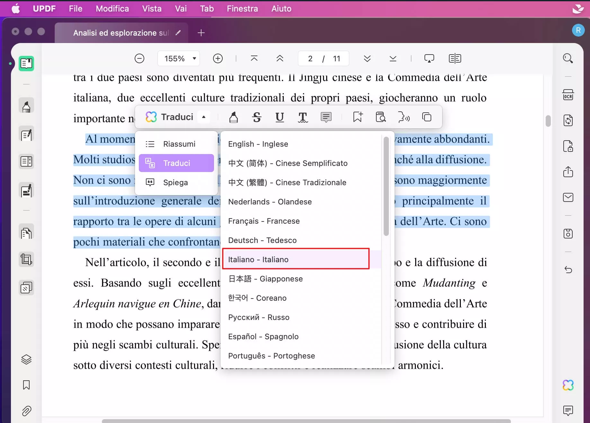Viewport: 590px width, 423px height.
Task: Go to the previous page
Action: tap(280, 58)
